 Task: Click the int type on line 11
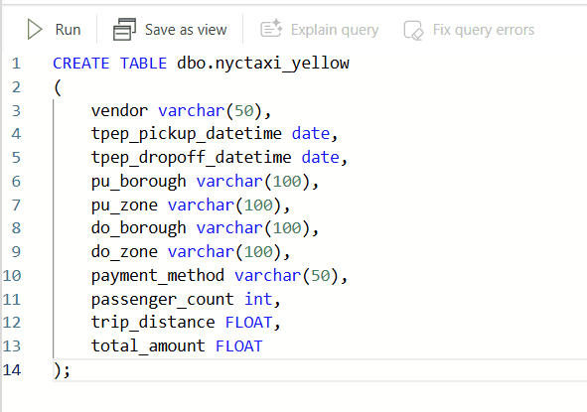pos(258,299)
